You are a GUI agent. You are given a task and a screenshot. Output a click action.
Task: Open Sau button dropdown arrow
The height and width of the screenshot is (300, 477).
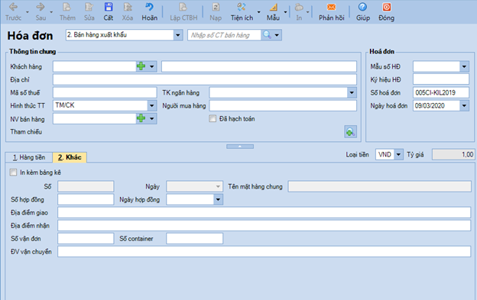[x=51, y=12]
